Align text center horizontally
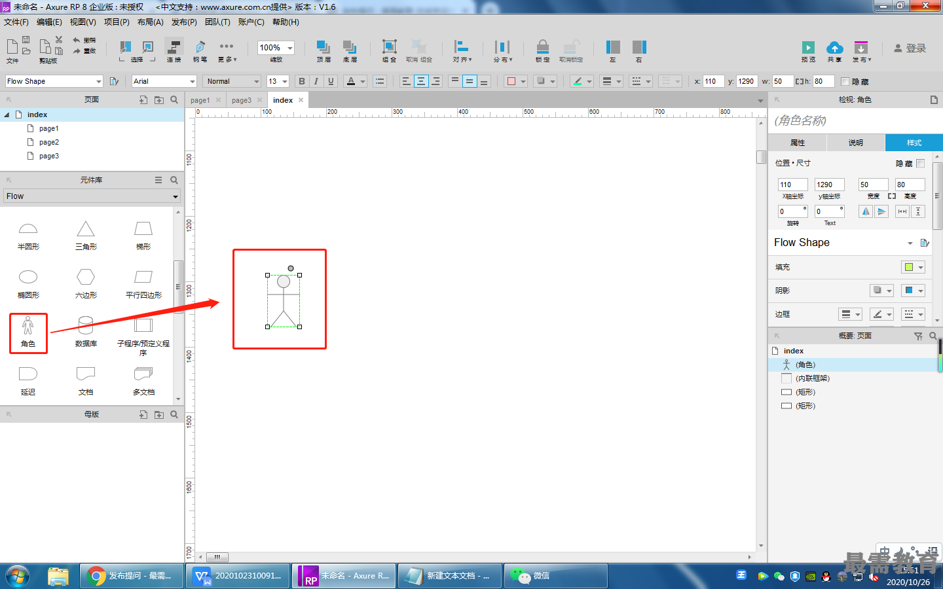 click(x=421, y=81)
